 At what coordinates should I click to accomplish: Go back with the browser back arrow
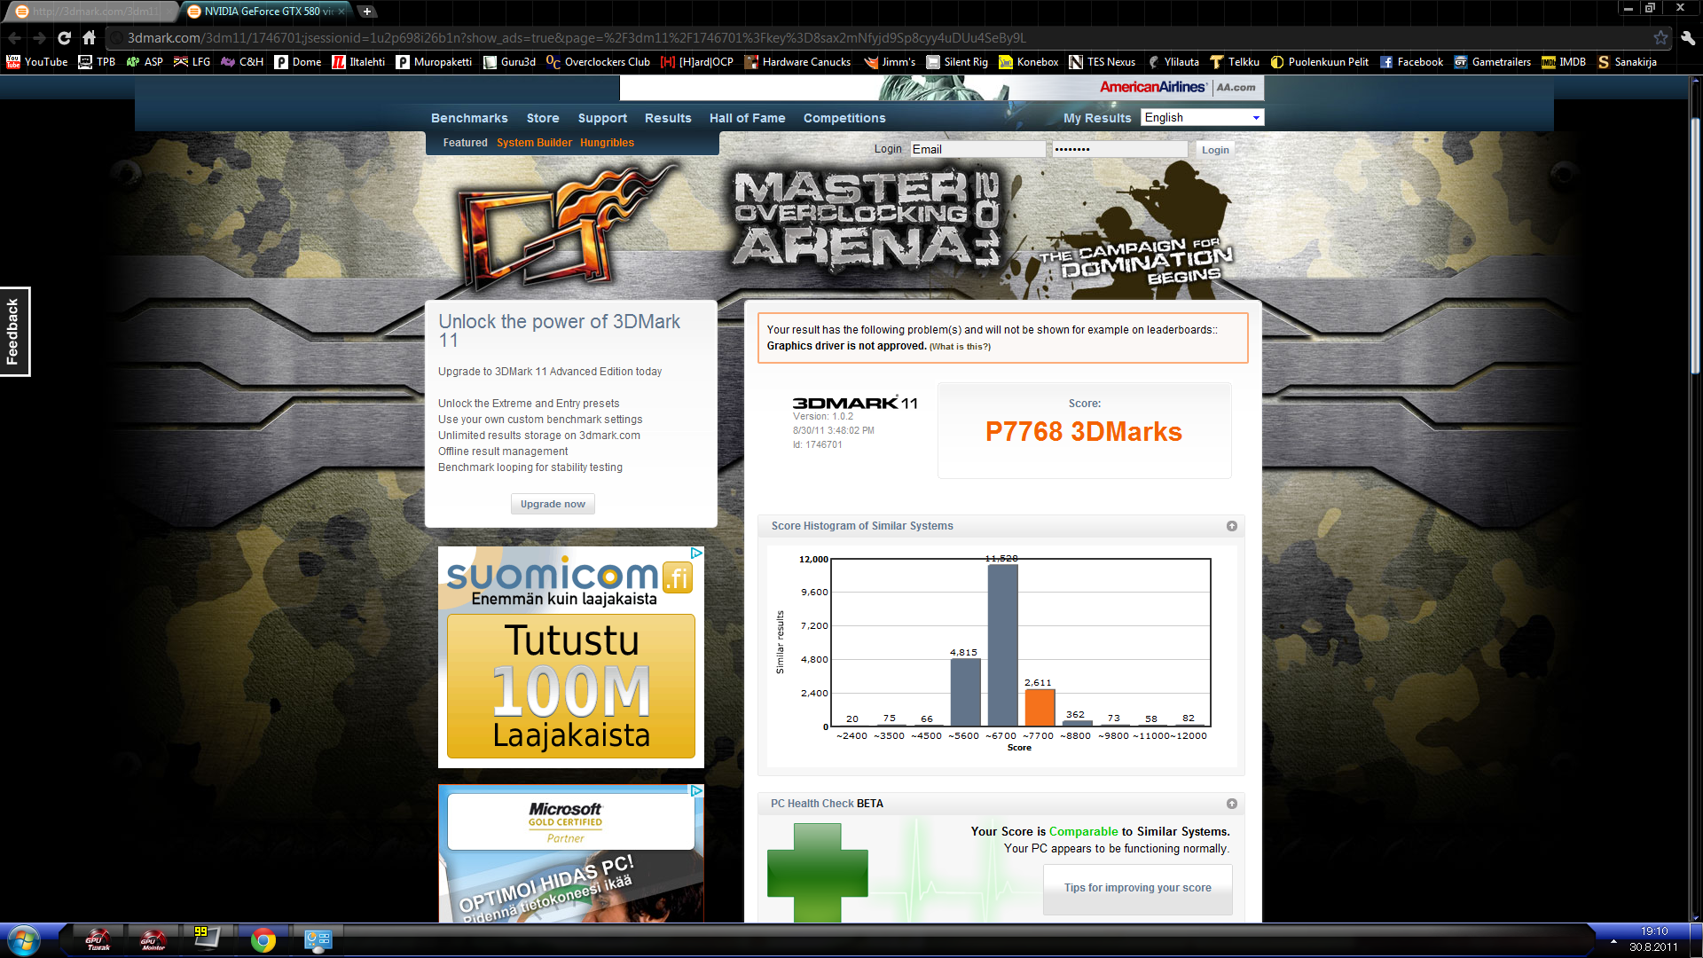pyautogui.click(x=14, y=38)
